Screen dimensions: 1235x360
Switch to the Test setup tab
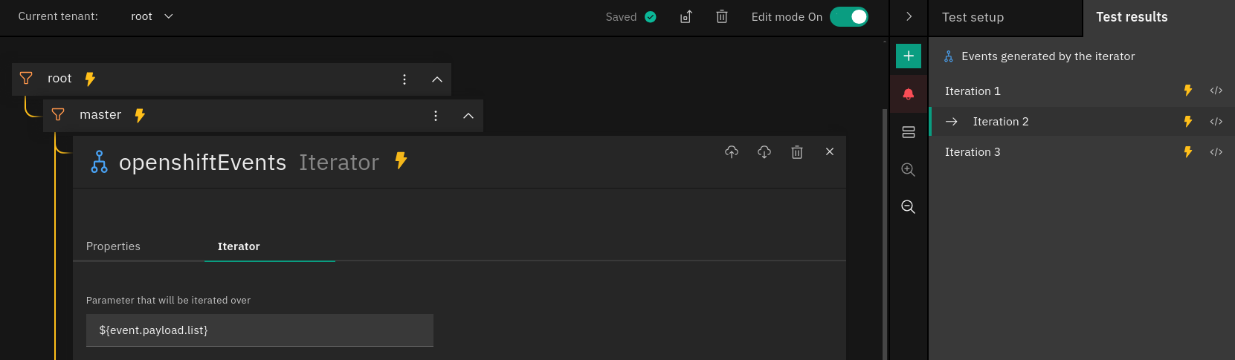(973, 17)
